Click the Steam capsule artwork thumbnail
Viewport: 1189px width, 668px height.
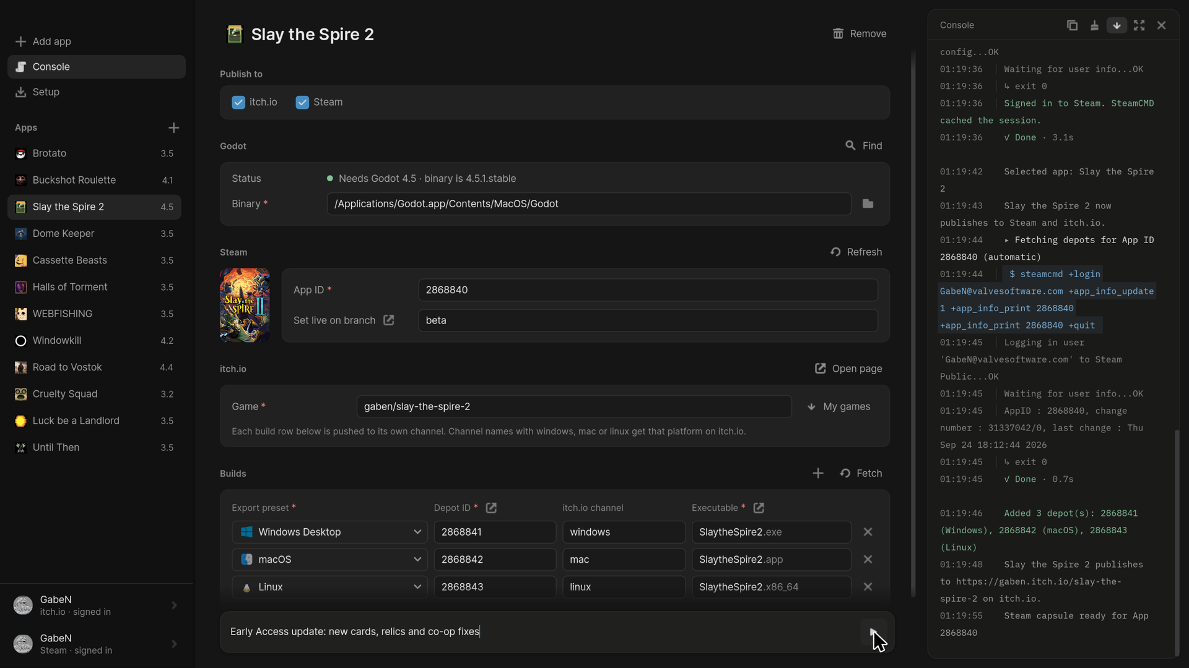tap(245, 305)
